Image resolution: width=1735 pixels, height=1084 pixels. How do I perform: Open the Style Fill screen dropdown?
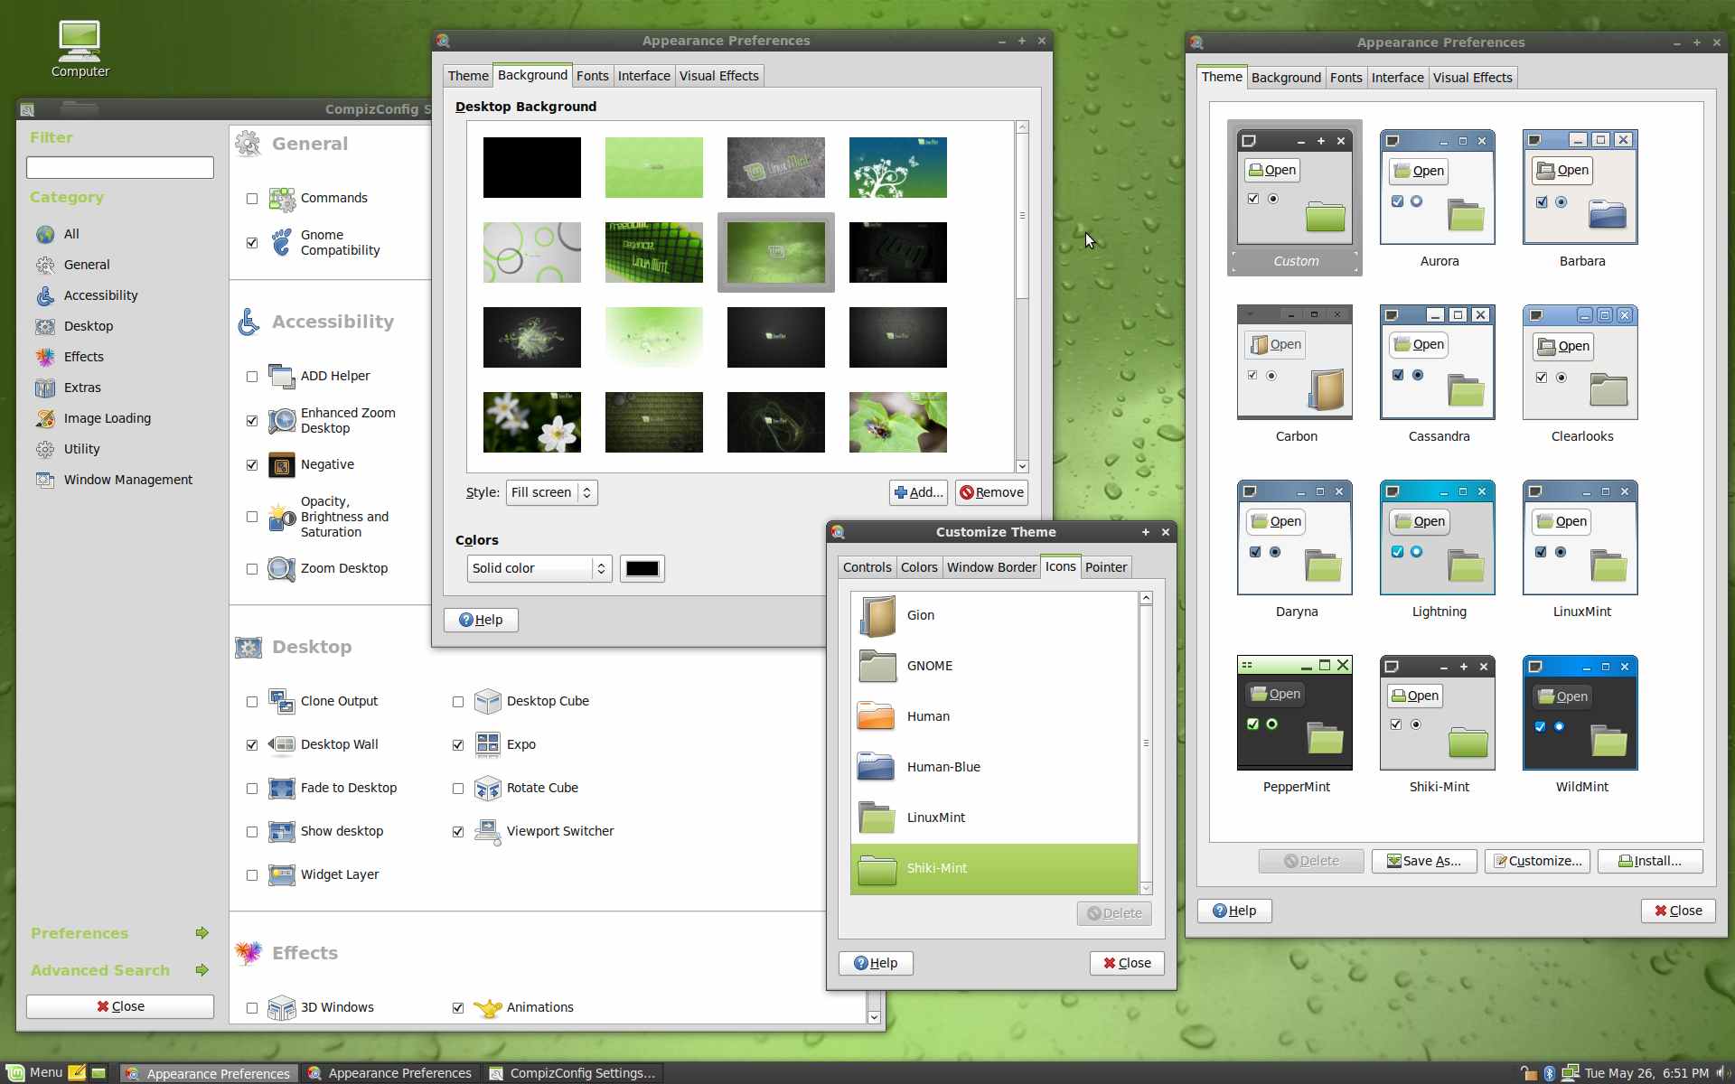click(551, 492)
